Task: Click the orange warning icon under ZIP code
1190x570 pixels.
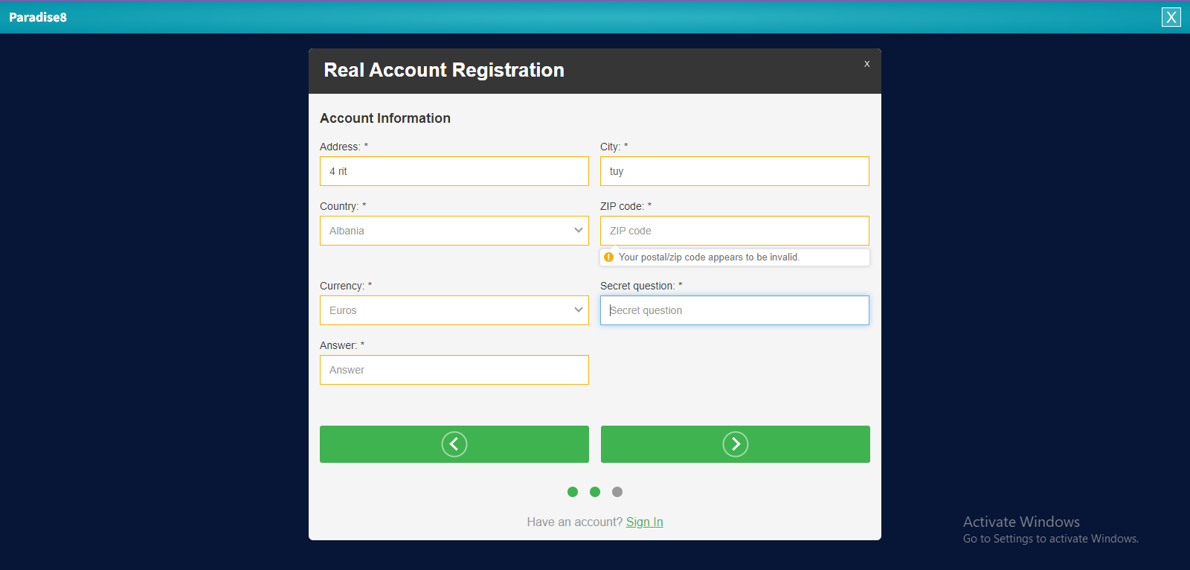Action: click(x=609, y=257)
